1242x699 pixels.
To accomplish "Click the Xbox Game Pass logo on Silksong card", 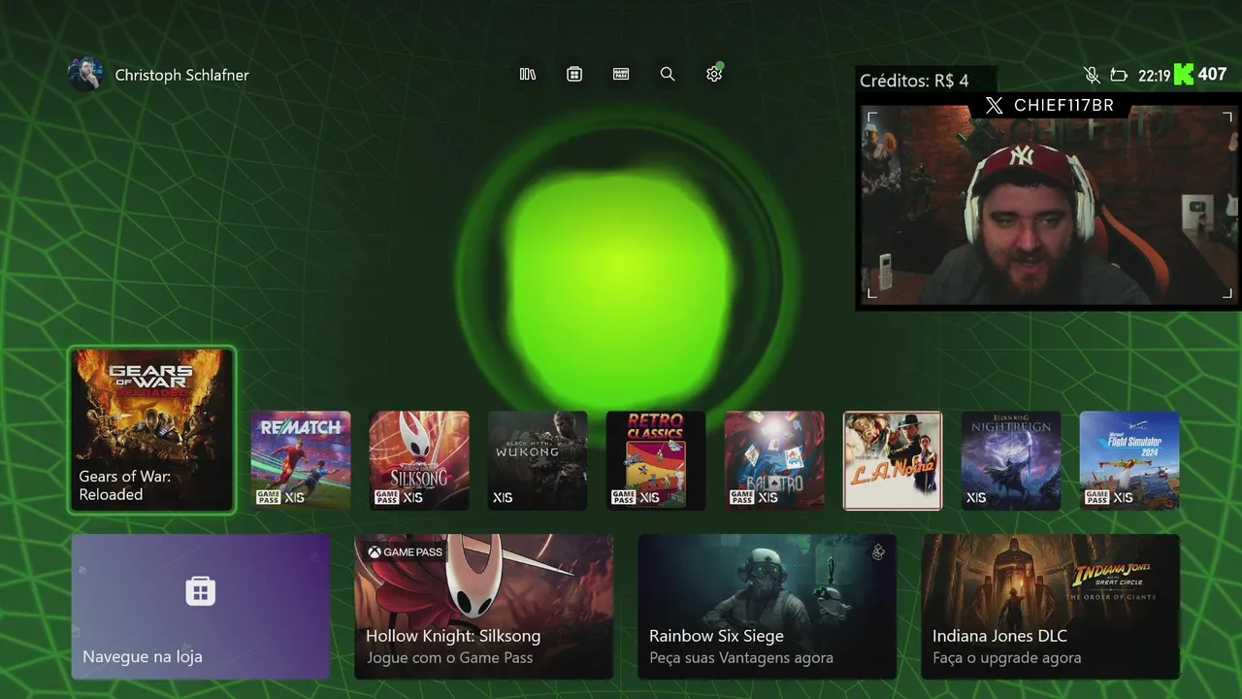I will coord(405,551).
